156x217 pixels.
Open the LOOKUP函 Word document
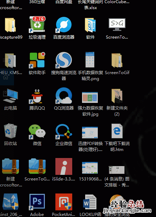(x=90, y=202)
